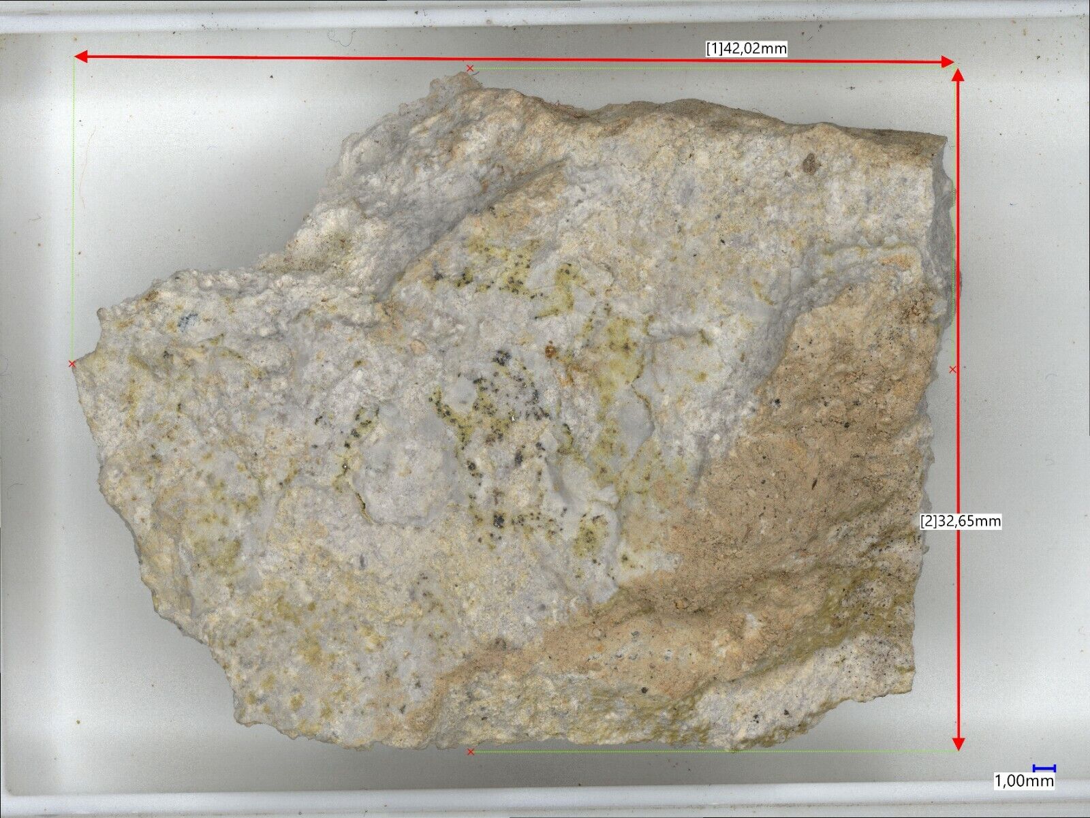Select top arrowhead of the vertical measurement
This screenshot has height=818, width=1090.
958,76
